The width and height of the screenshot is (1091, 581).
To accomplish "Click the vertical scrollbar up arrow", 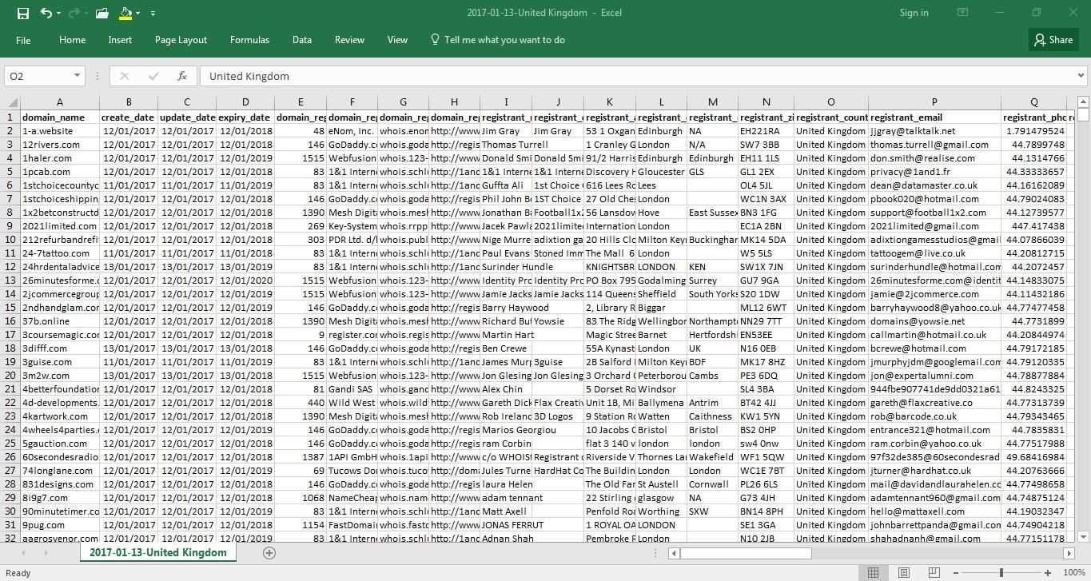I will tap(1083, 101).
